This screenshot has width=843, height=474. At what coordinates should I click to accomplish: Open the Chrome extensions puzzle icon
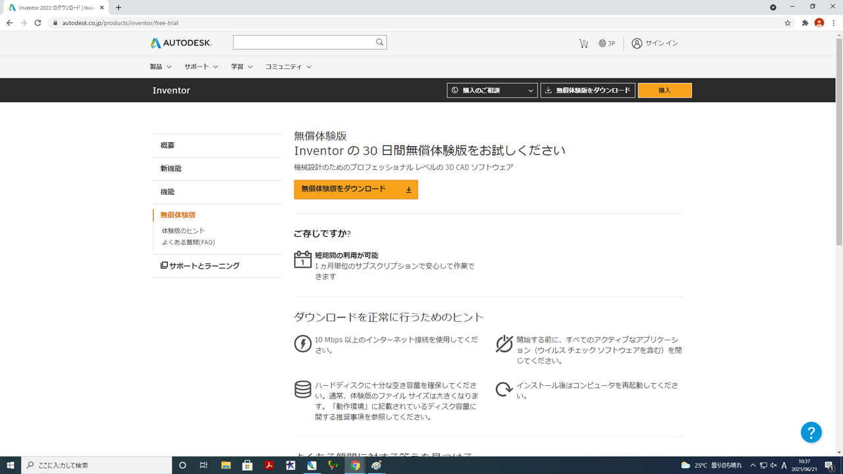pyautogui.click(x=805, y=22)
